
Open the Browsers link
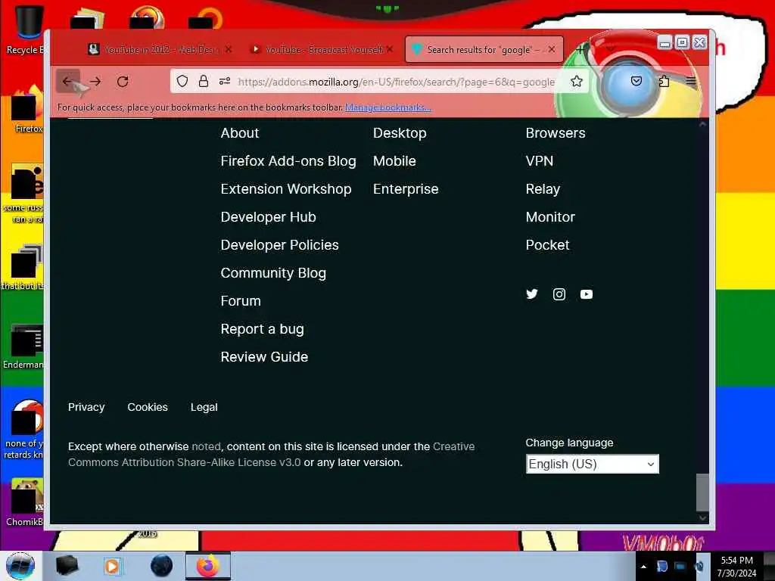pos(555,133)
